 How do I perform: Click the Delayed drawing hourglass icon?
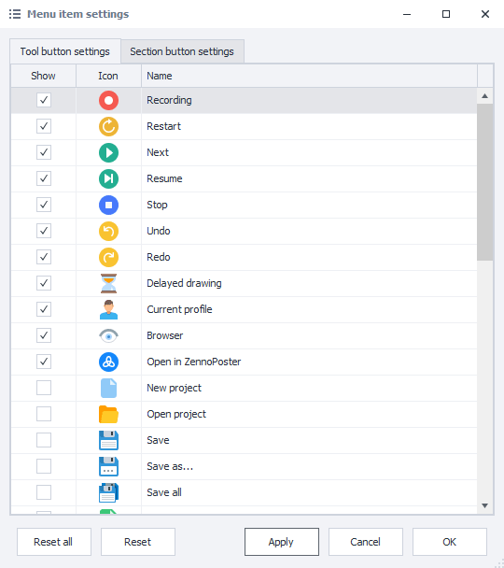(108, 283)
